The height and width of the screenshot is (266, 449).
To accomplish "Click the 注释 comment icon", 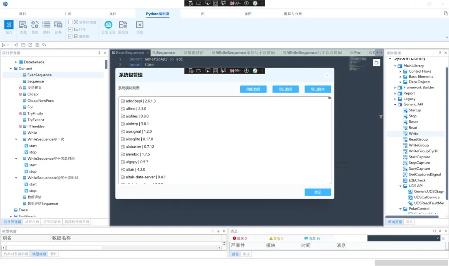I will click(x=58, y=25).
